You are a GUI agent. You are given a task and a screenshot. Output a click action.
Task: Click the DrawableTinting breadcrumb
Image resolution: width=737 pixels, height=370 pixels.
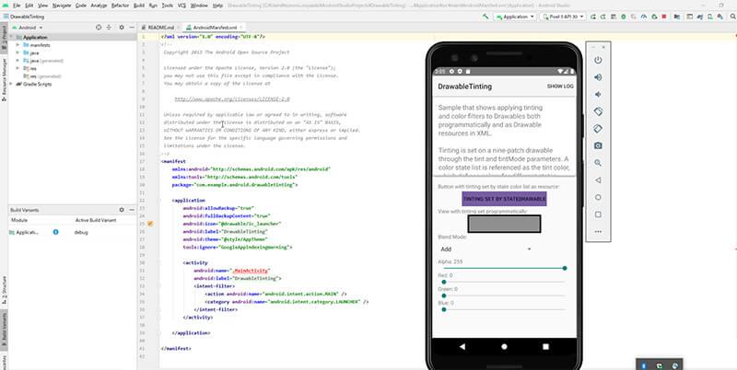(27, 17)
